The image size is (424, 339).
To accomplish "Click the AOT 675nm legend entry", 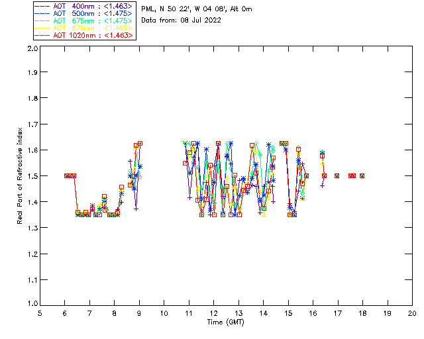I will [x=84, y=21].
